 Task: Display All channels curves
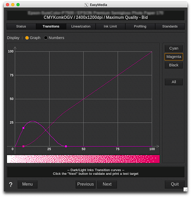click(174, 82)
